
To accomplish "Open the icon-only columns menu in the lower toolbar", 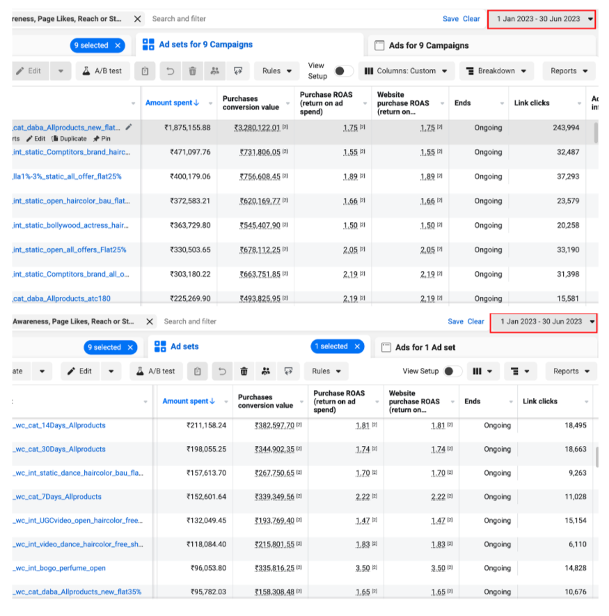I will pos(482,371).
